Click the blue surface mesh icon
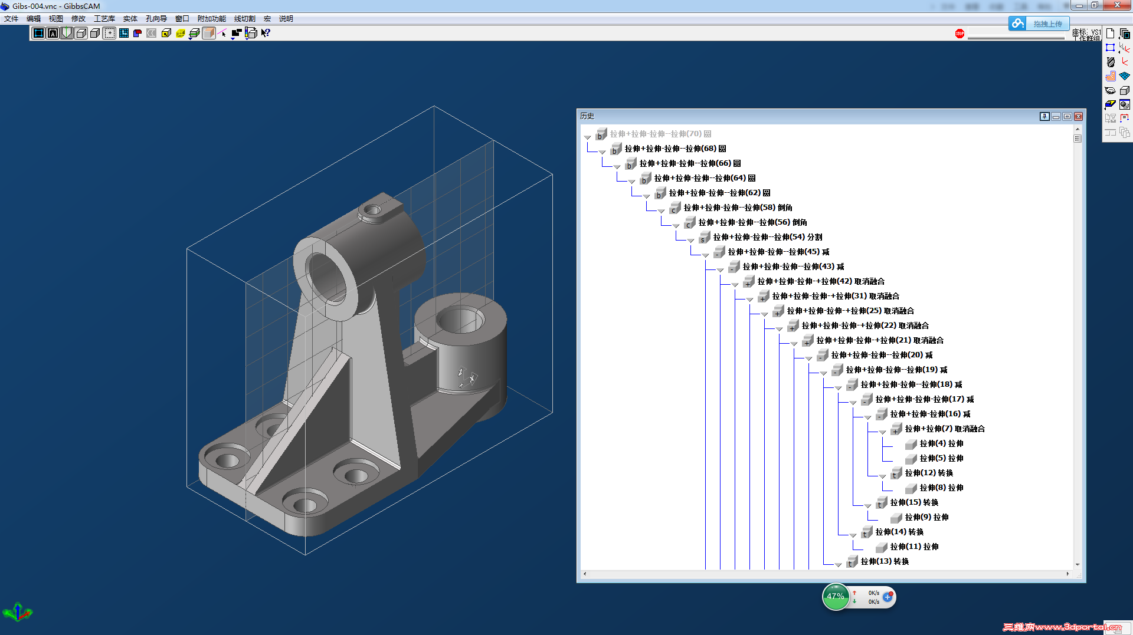The image size is (1133, 635). pyautogui.click(x=1125, y=76)
